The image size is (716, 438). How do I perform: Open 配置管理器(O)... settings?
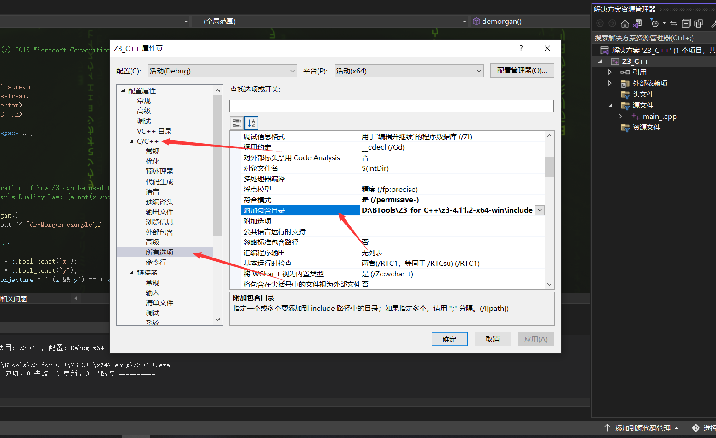tap(522, 70)
